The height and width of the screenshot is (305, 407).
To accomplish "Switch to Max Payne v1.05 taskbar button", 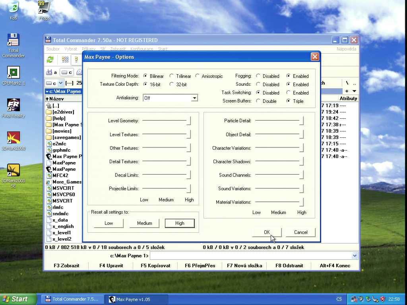I will [x=137, y=299].
